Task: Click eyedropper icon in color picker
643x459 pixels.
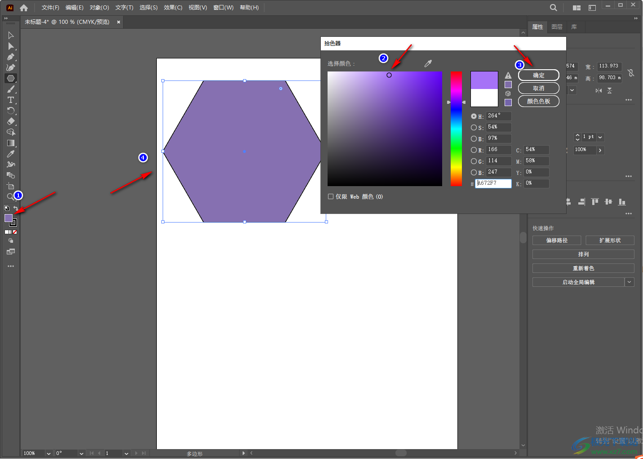Action: coord(428,64)
